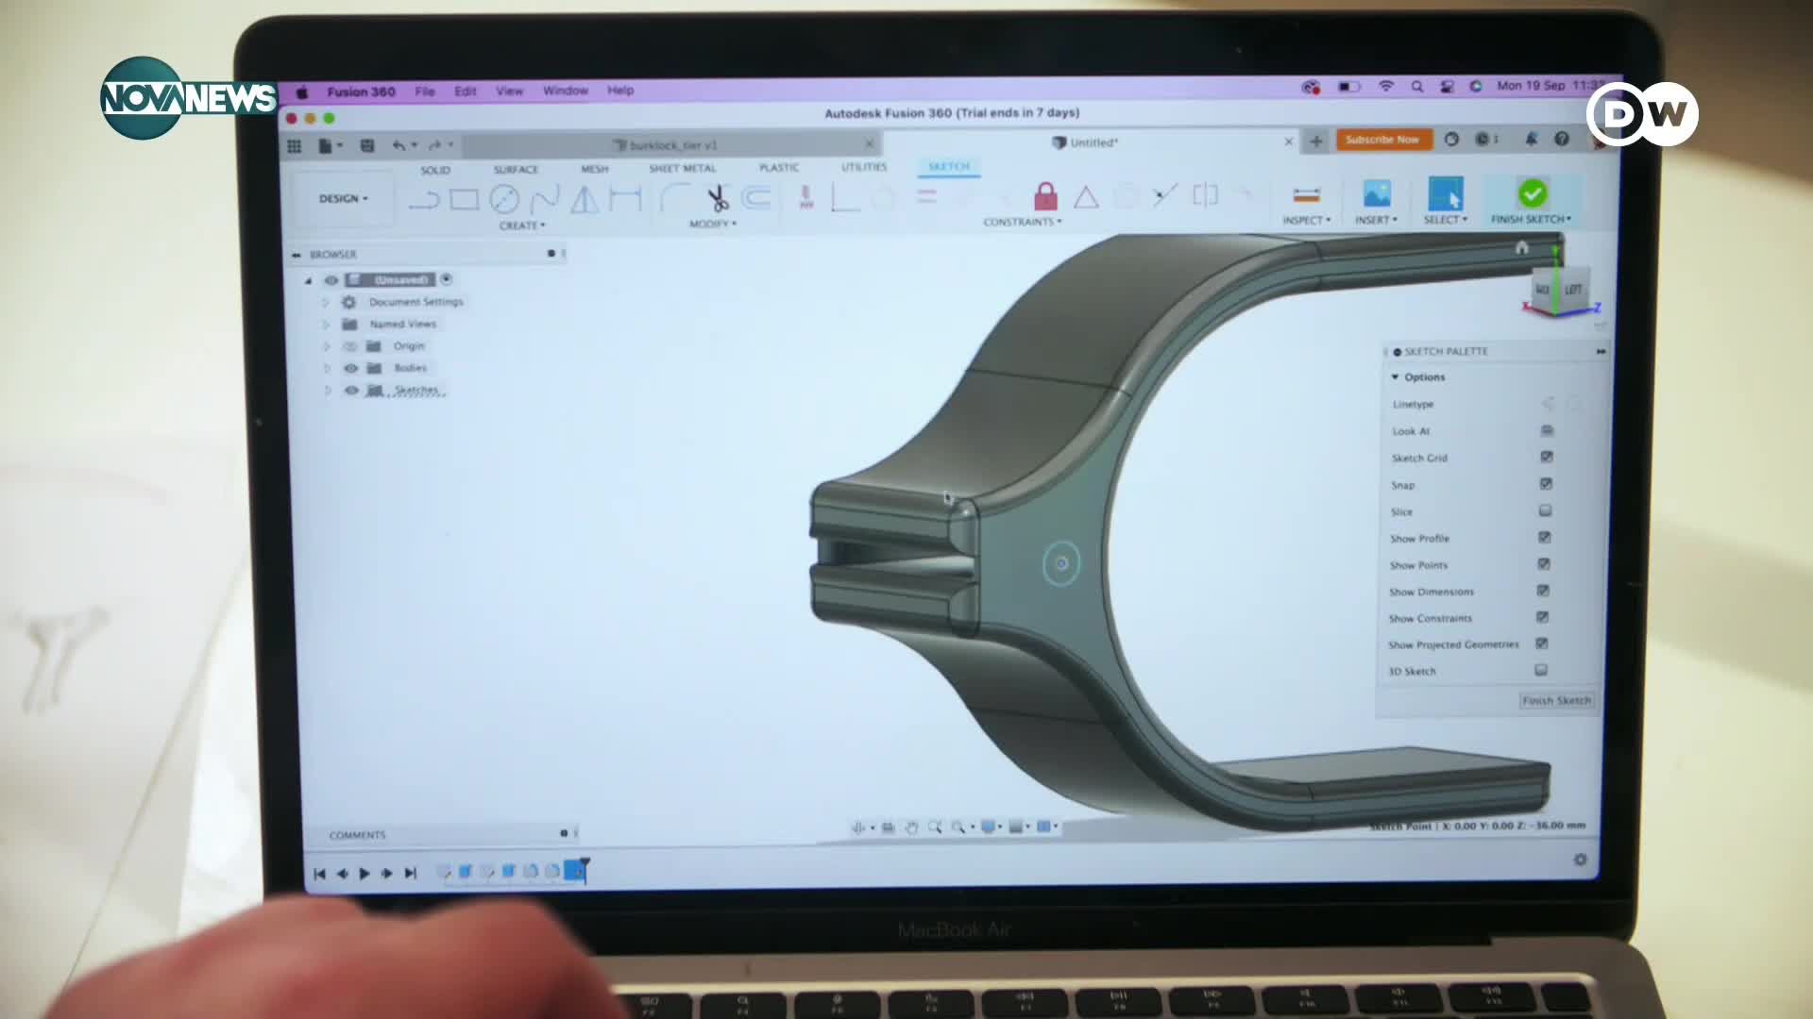Play the design timeline
The height and width of the screenshot is (1019, 1813).
(x=364, y=874)
